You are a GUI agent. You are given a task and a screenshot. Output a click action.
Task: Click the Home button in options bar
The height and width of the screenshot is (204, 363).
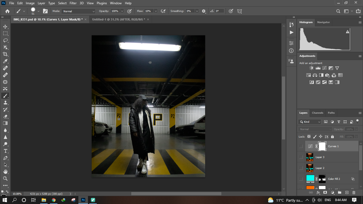click(x=7, y=11)
